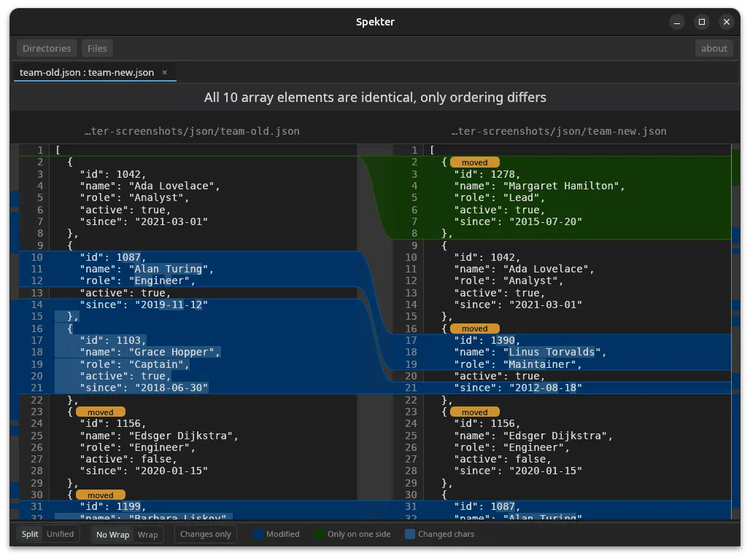Click the moved badge on right line 16

point(474,329)
